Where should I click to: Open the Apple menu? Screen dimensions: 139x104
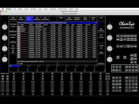(x=3, y=9)
